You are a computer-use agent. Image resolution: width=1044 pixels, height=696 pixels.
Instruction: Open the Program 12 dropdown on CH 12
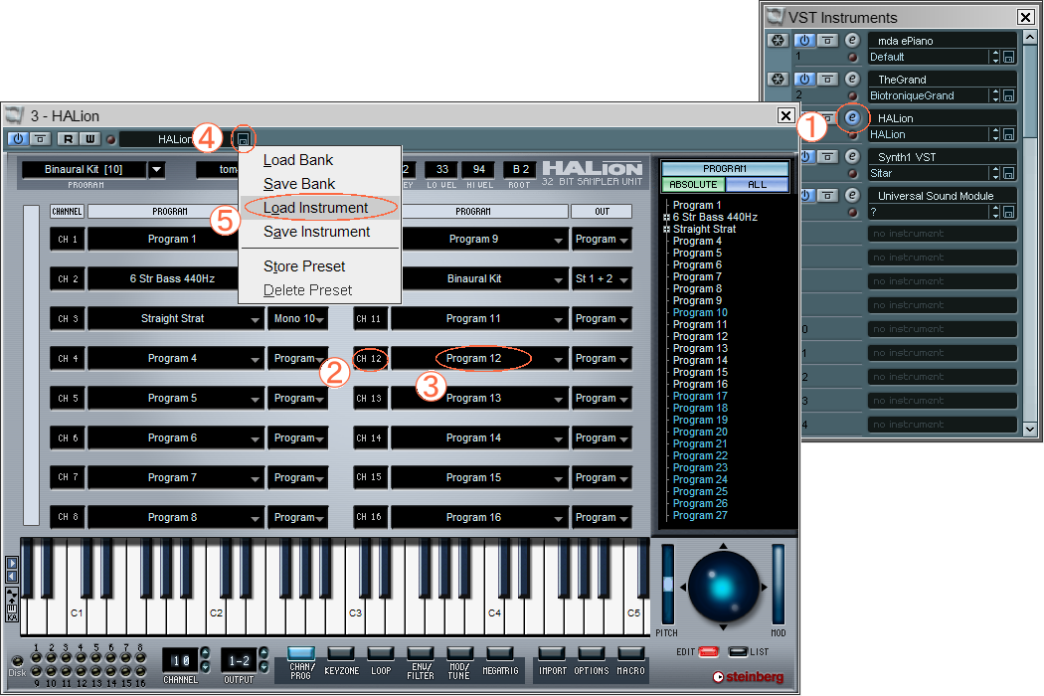[558, 359]
